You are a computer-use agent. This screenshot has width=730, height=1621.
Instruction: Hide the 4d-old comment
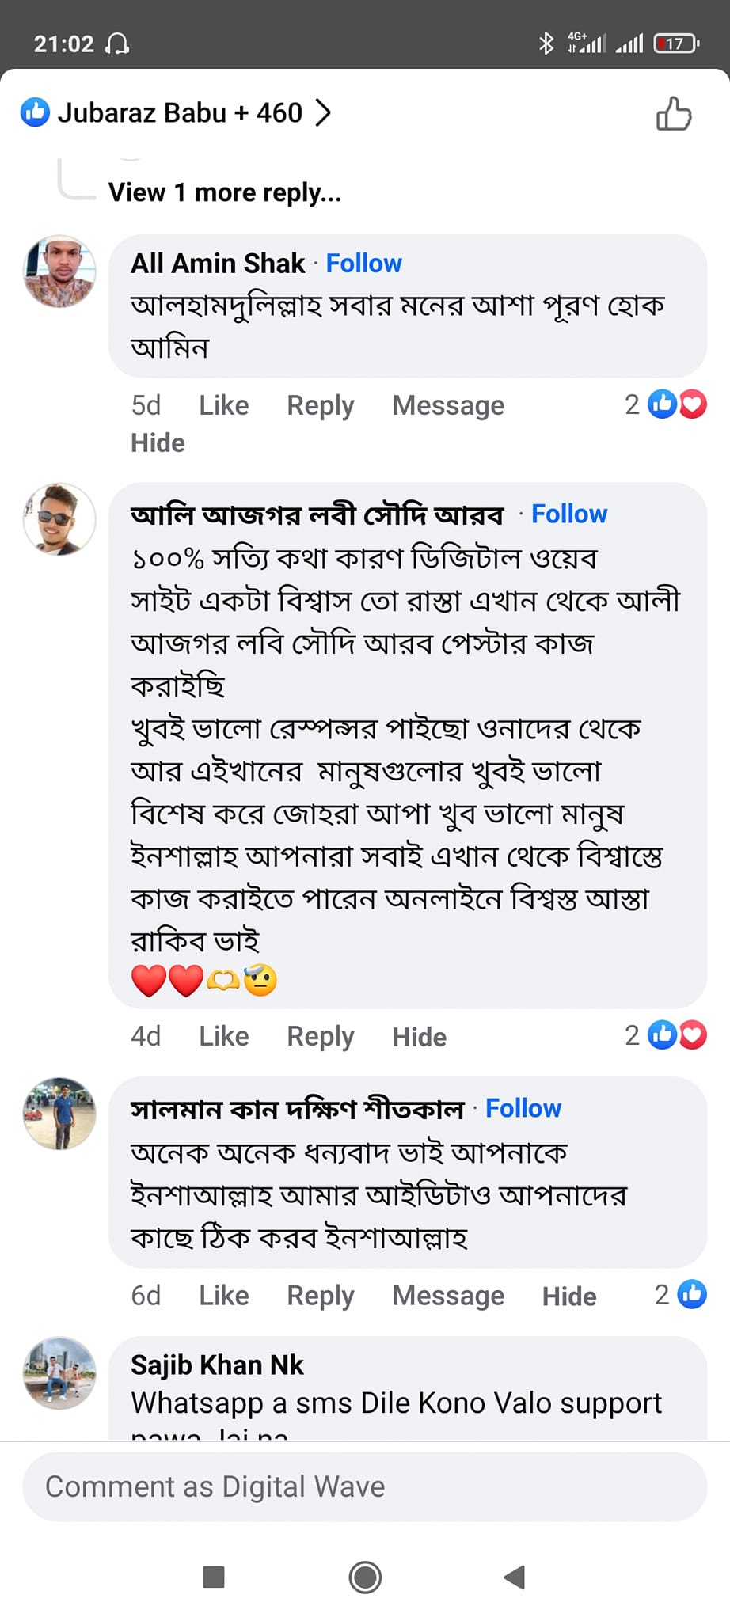tap(419, 1037)
